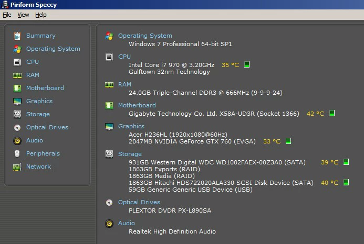Click the RAM stick icon in sidebar
Viewport: 364px width, 244px height.
pos(17,75)
